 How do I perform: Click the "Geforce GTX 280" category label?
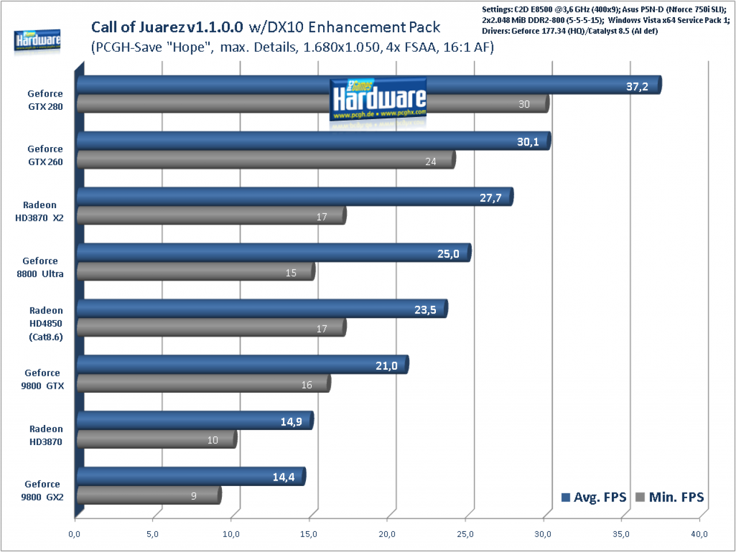45,100
